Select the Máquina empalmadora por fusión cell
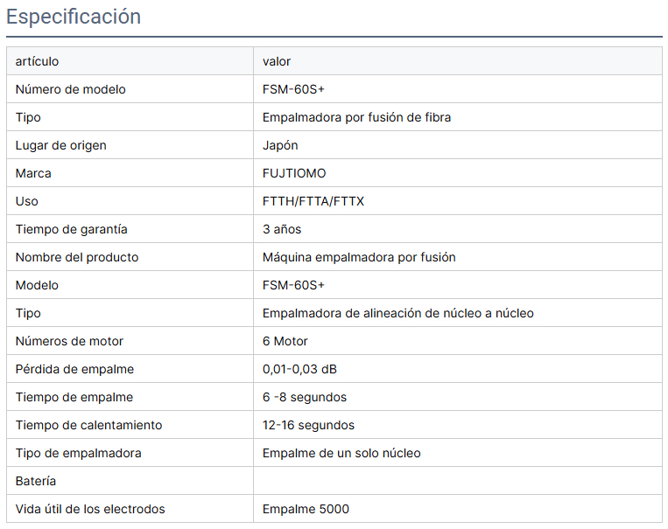The width and height of the screenshot is (668, 529). click(359, 257)
